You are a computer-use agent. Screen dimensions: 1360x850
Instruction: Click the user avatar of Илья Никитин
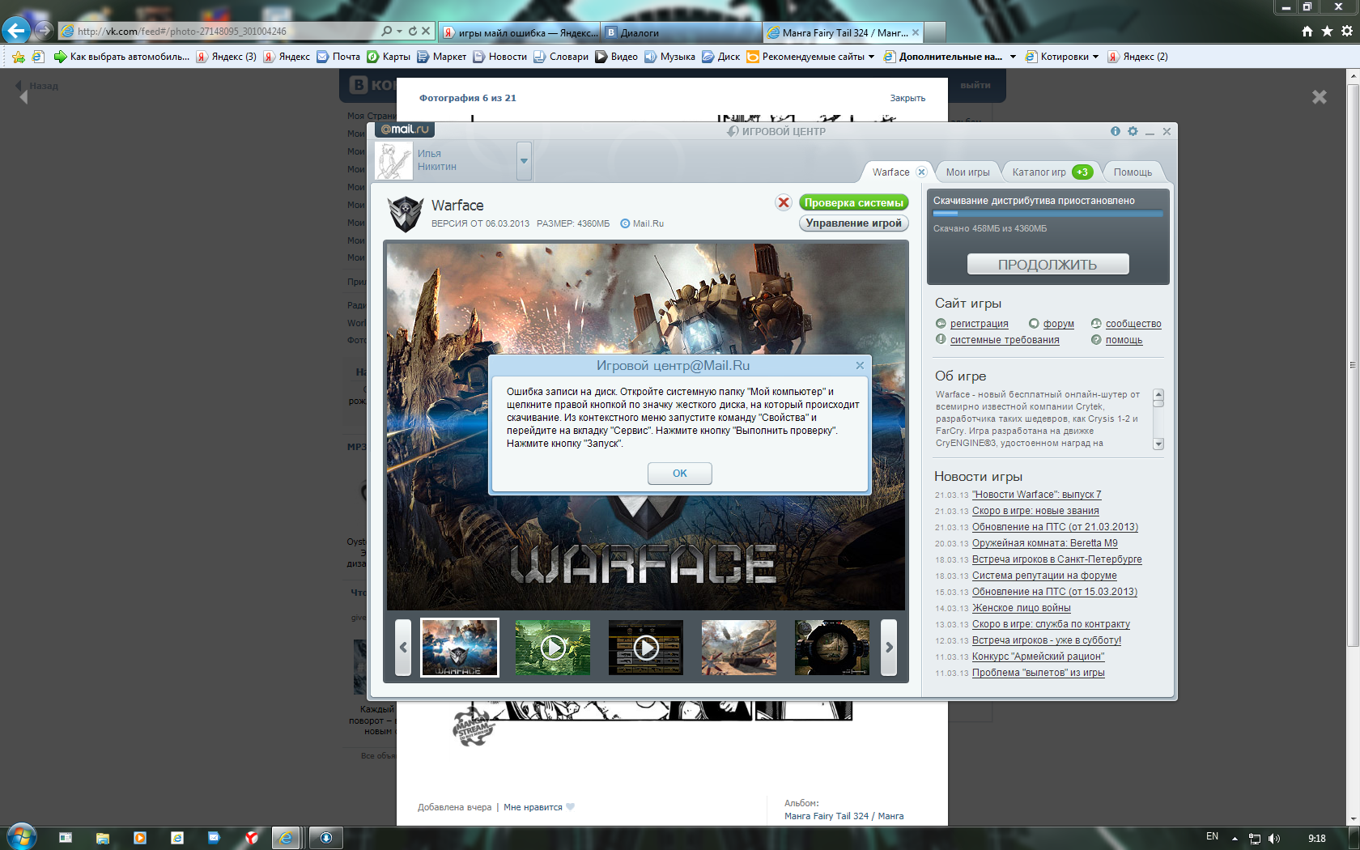click(394, 161)
